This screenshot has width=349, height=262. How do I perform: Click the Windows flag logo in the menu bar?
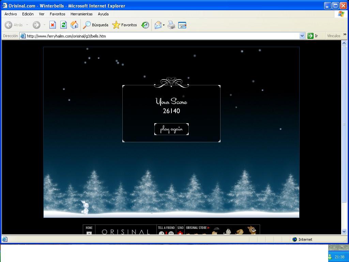(341, 14)
